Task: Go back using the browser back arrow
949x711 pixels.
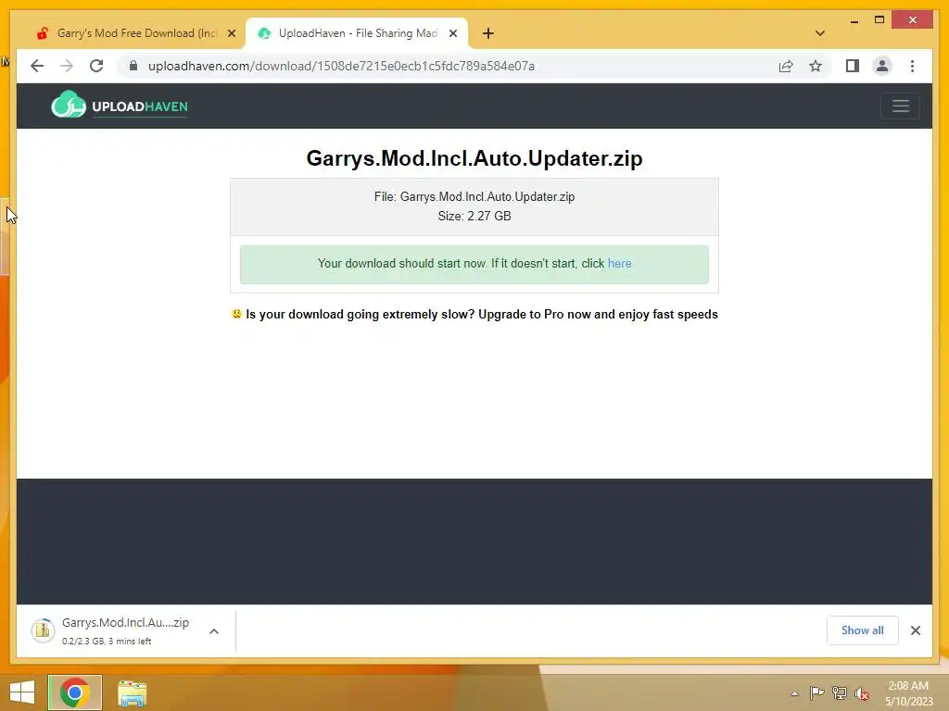Action: (37, 66)
